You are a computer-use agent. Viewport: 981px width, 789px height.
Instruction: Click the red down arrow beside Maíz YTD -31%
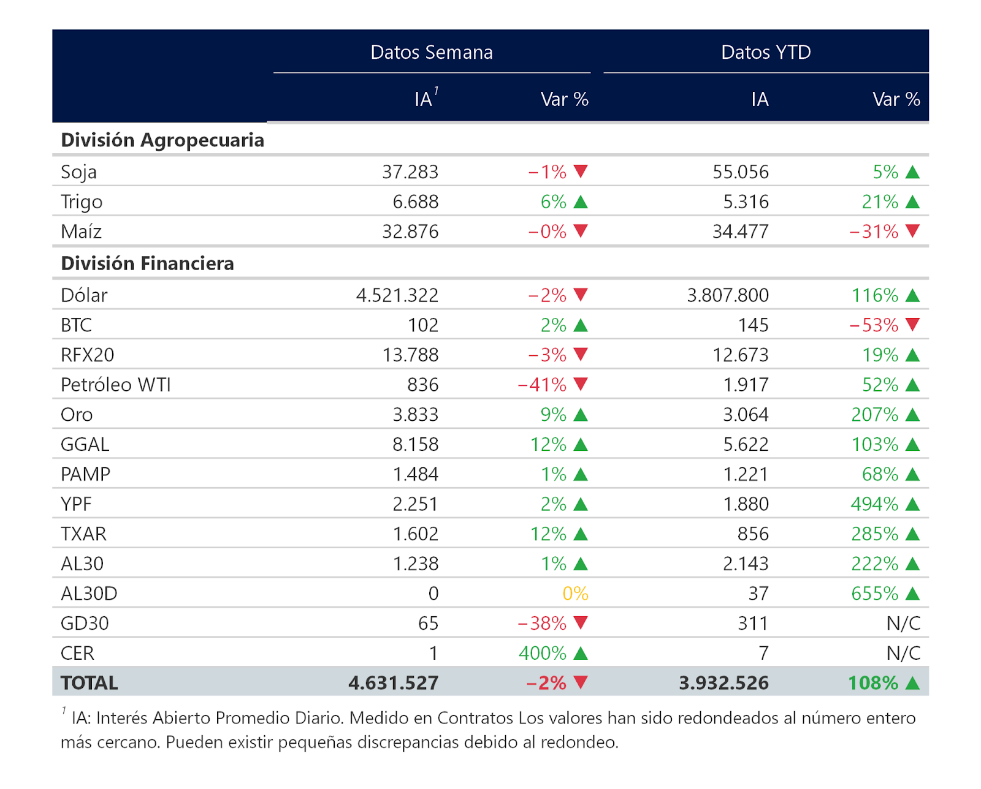912,231
